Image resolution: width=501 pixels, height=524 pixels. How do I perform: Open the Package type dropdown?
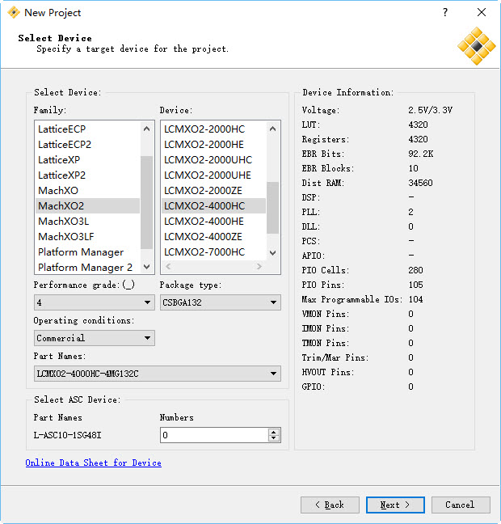pos(221,302)
